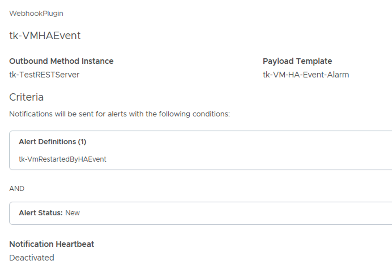Select the tk-VMHAEvent notification title
Viewport: 392px width, 273px height.
coord(45,36)
